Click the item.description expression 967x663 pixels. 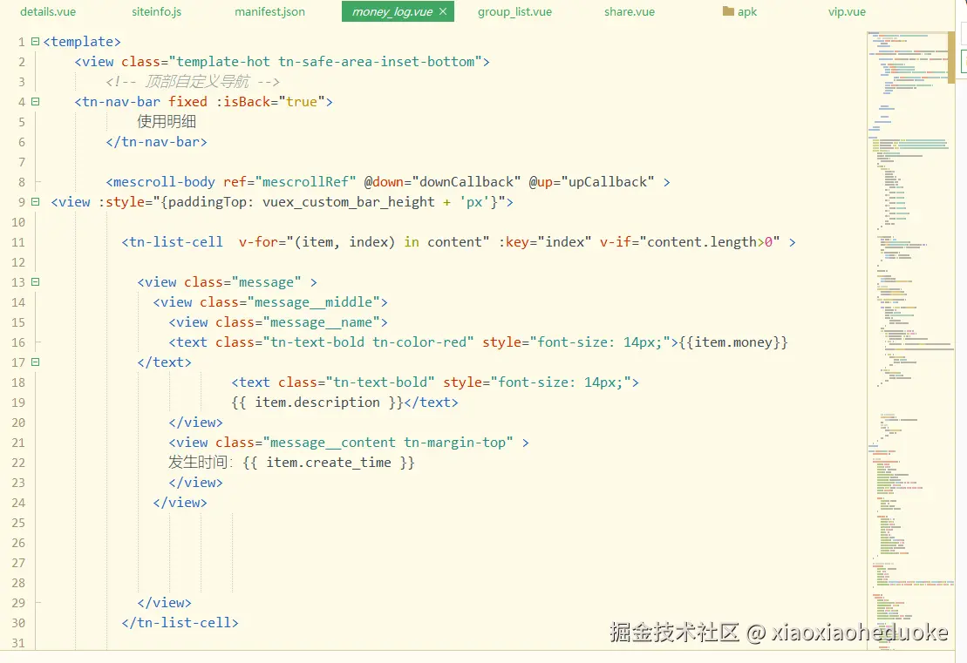[317, 403]
